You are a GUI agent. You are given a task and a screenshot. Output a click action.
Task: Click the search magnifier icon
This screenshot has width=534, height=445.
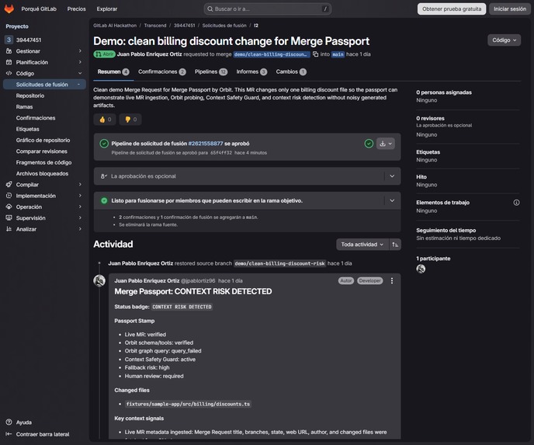tap(210, 9)
